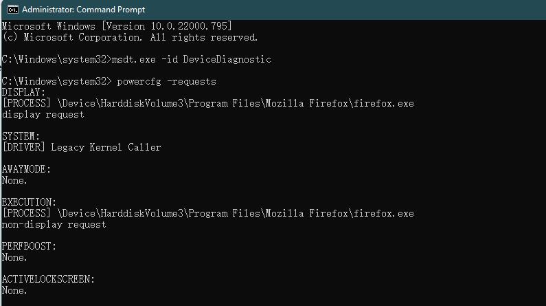The image size is (546, 306).
Task: Click the 'display request' output line
Action: point(43,114)
